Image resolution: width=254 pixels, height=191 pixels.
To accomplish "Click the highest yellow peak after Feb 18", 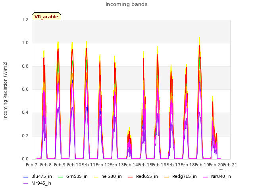I will pyautogui.click(x=200, y=38).
